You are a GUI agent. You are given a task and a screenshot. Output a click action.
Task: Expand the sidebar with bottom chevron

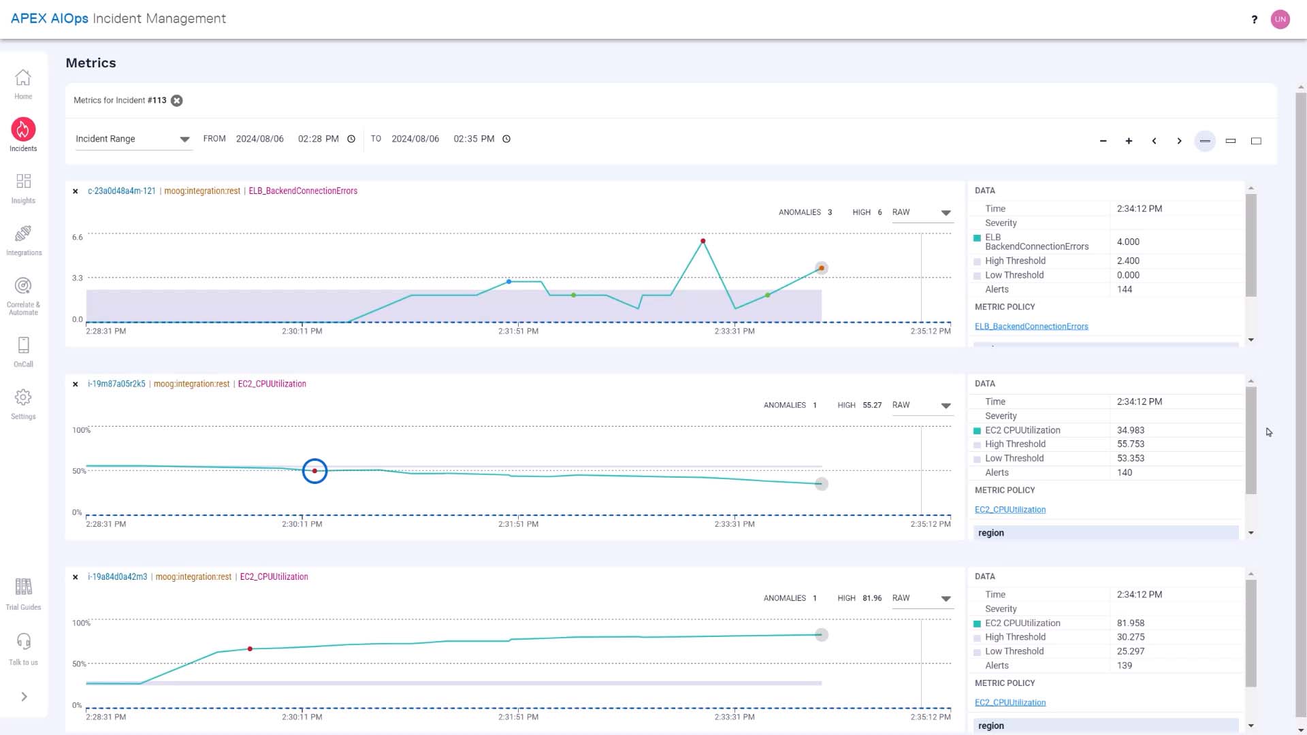point(24,697)
